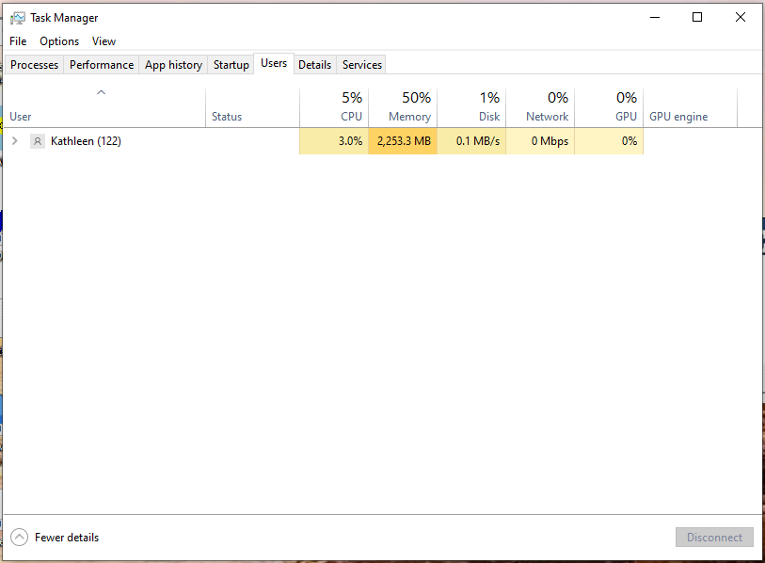The width and height of the screenshot is (765, 563).
Task: Close the Task Manager window
Action: tap(741, 18)
